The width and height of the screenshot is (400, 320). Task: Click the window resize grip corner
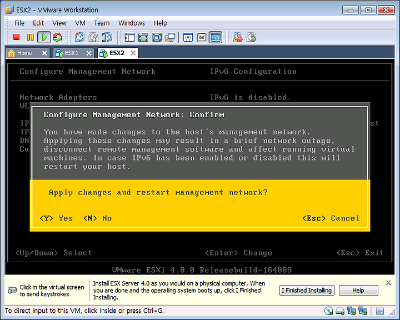pyautogui.click(x=392, y=312)
